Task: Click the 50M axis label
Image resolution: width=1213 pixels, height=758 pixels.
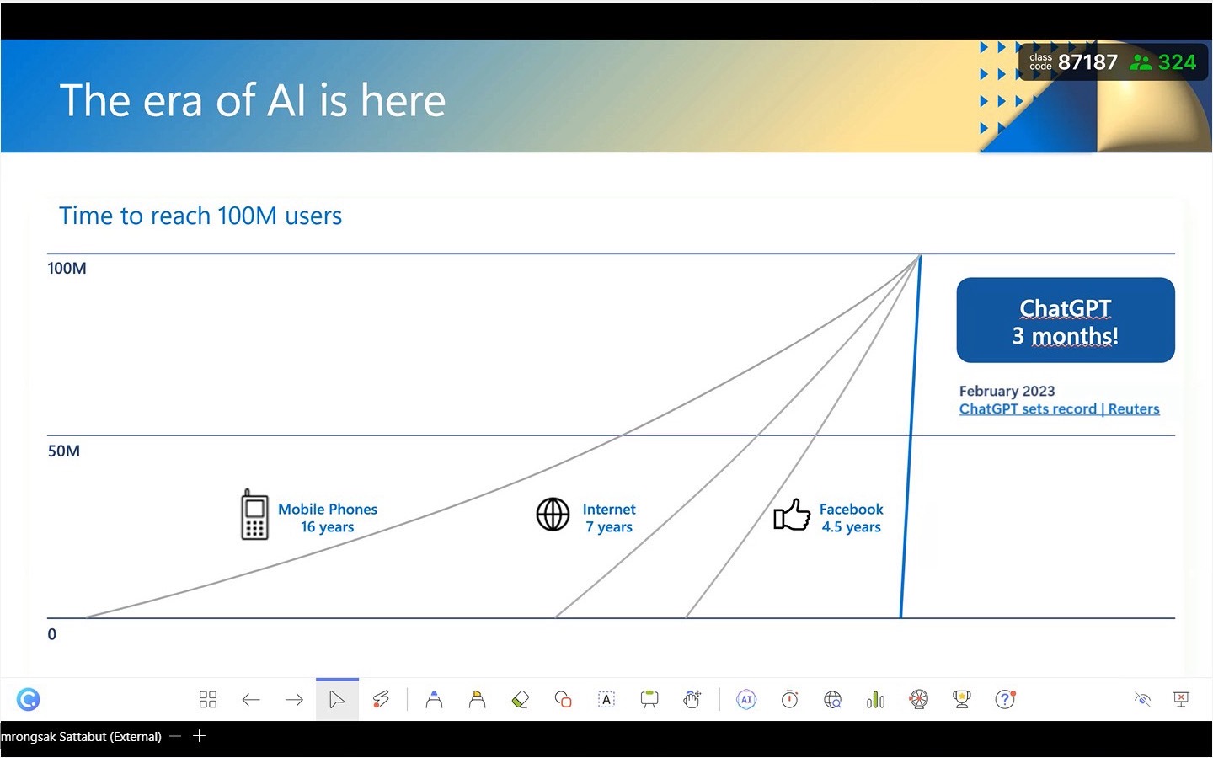Action: coord(64,451)
